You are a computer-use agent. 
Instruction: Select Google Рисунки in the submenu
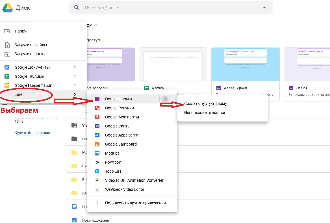tap(132, 108)
